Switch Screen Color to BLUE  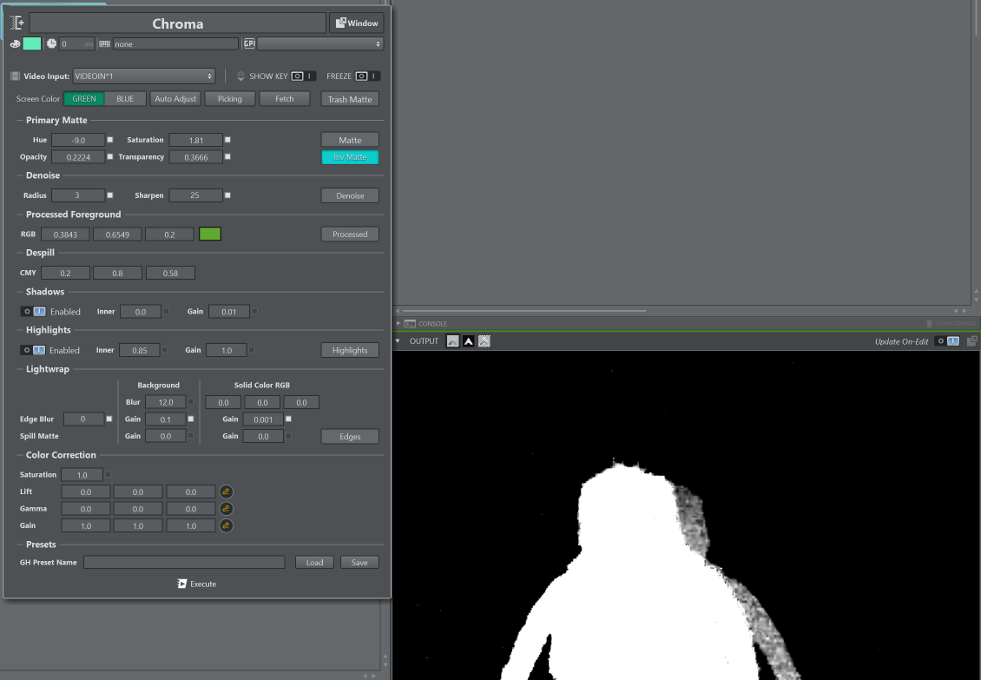tap(125, 99)
